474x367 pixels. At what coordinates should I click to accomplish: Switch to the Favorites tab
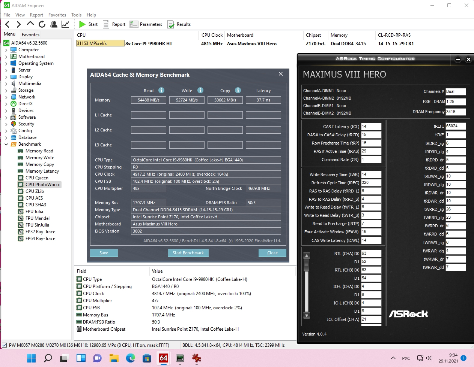coord(30,34)
